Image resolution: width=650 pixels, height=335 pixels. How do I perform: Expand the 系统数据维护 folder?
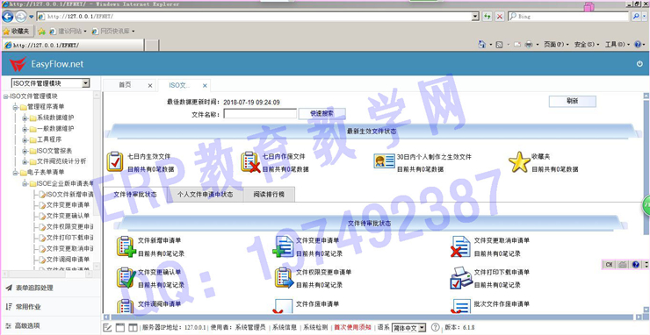pos(25,118)
